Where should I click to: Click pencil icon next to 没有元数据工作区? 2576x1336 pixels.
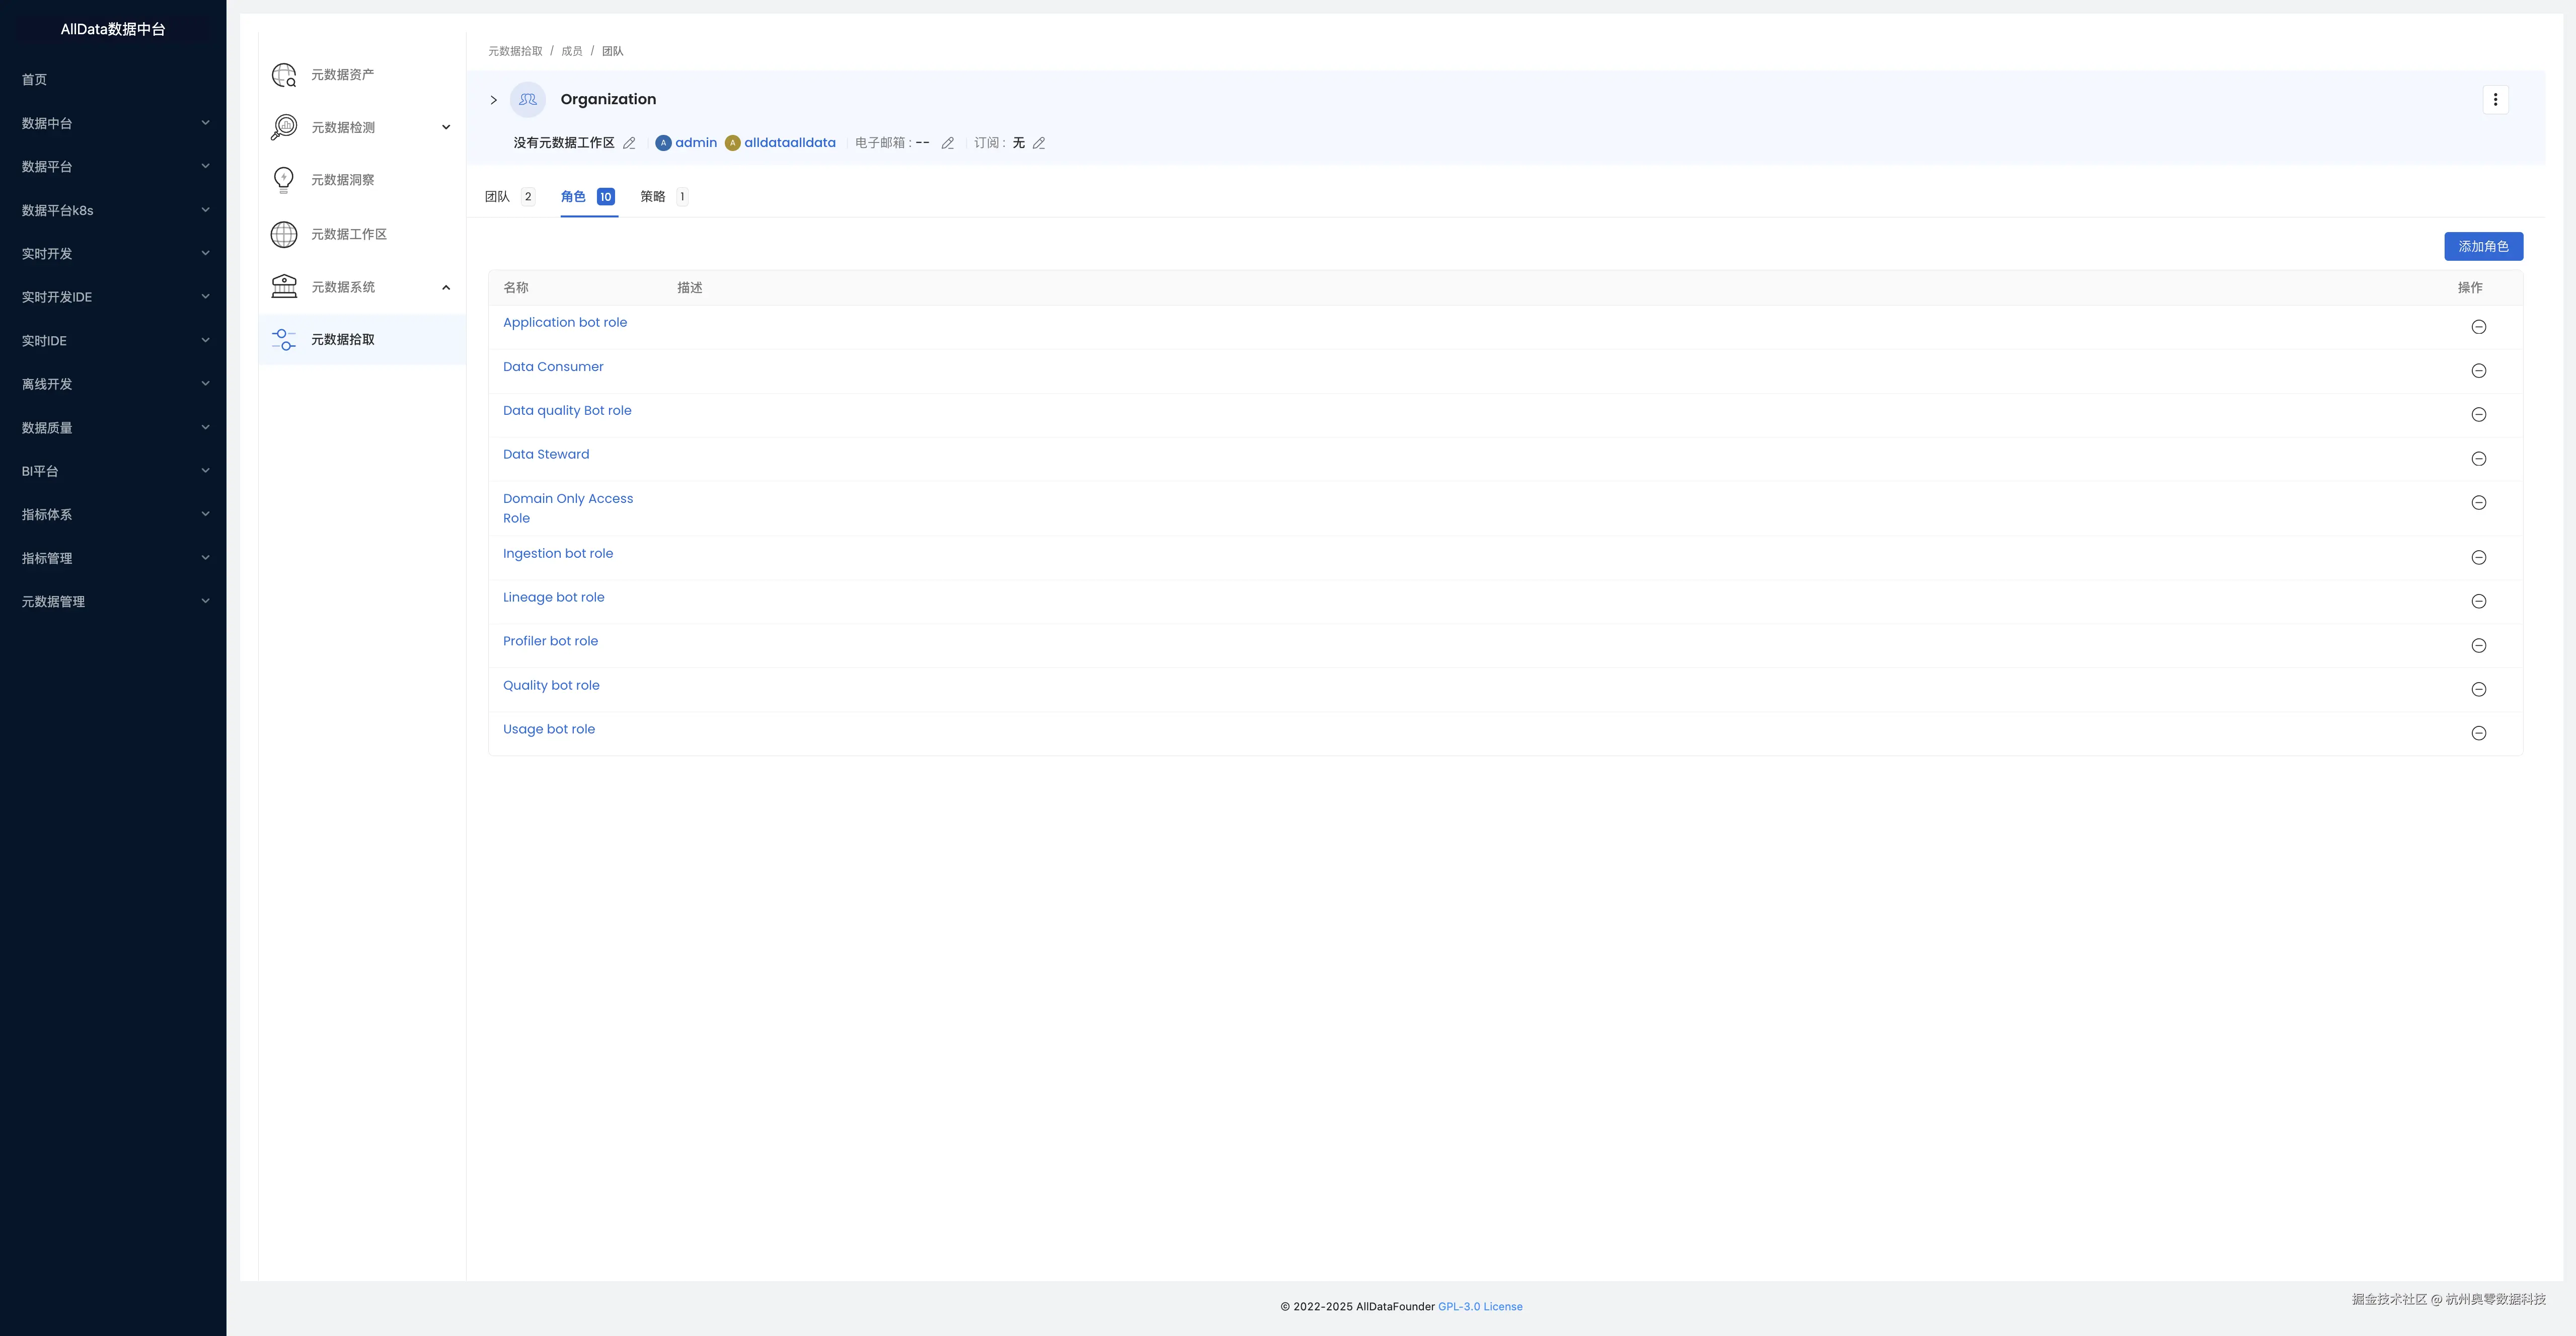pos(629,143)
